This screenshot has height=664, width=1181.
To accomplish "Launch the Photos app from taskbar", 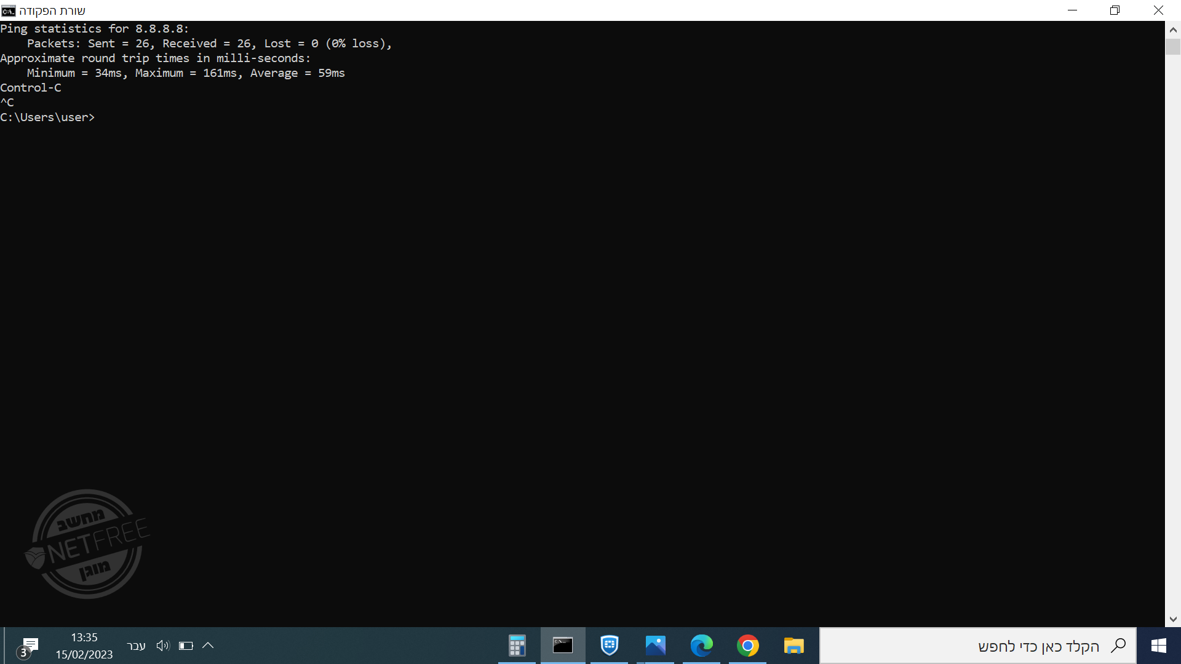I will pos(655,646).
